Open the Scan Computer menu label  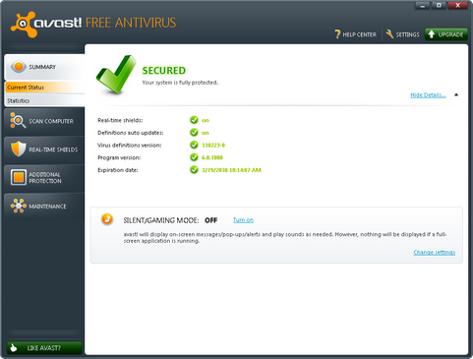point(51,121)
